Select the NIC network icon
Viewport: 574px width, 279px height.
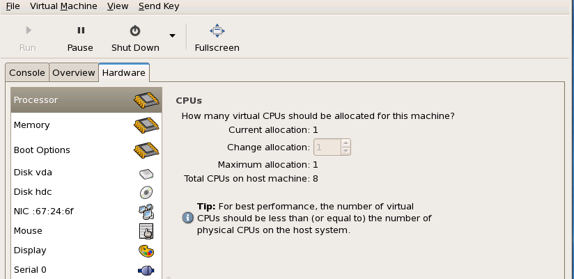(146, 211)
